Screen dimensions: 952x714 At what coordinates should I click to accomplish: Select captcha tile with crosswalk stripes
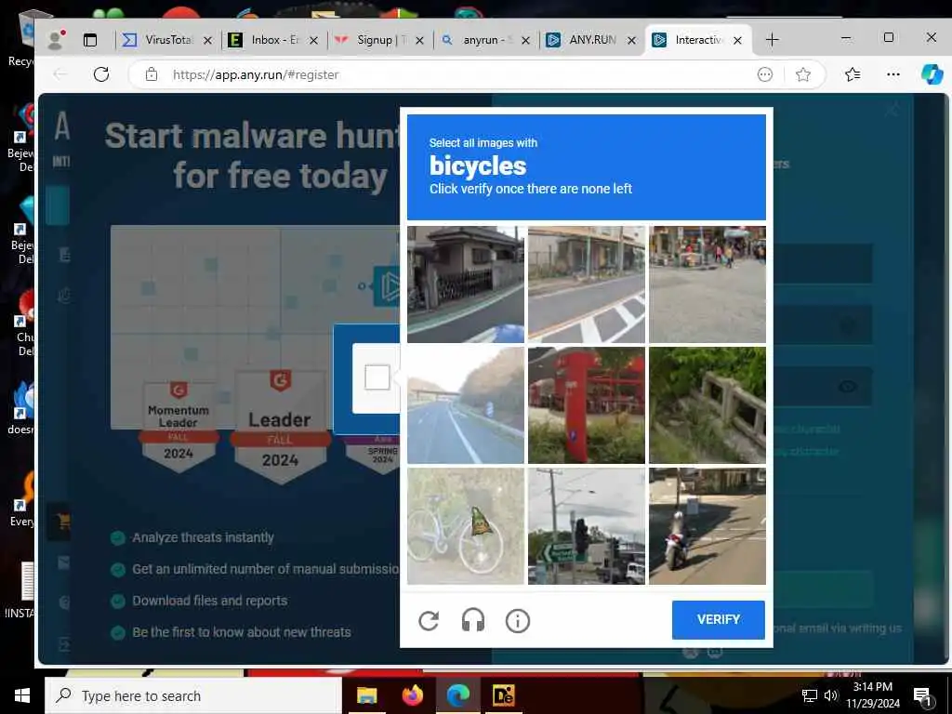click(587, 284)
